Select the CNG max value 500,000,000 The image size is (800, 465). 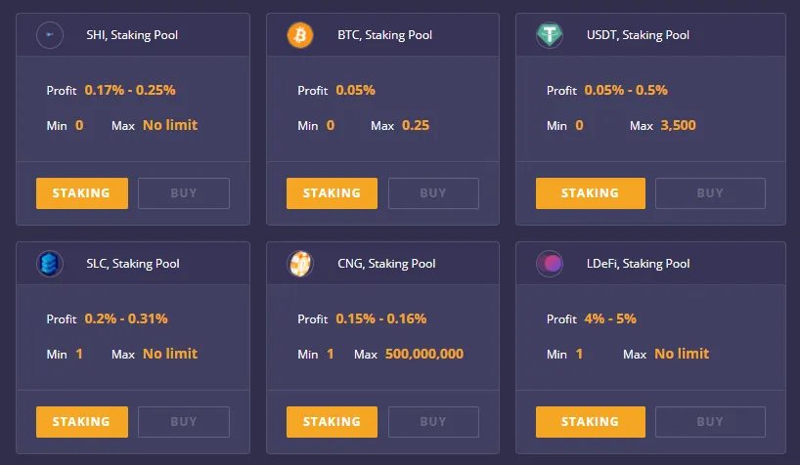point(424,354)
